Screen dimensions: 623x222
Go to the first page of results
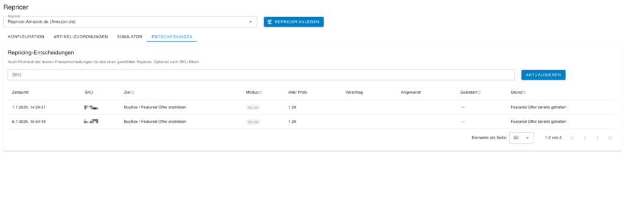[x=572, y=138]
